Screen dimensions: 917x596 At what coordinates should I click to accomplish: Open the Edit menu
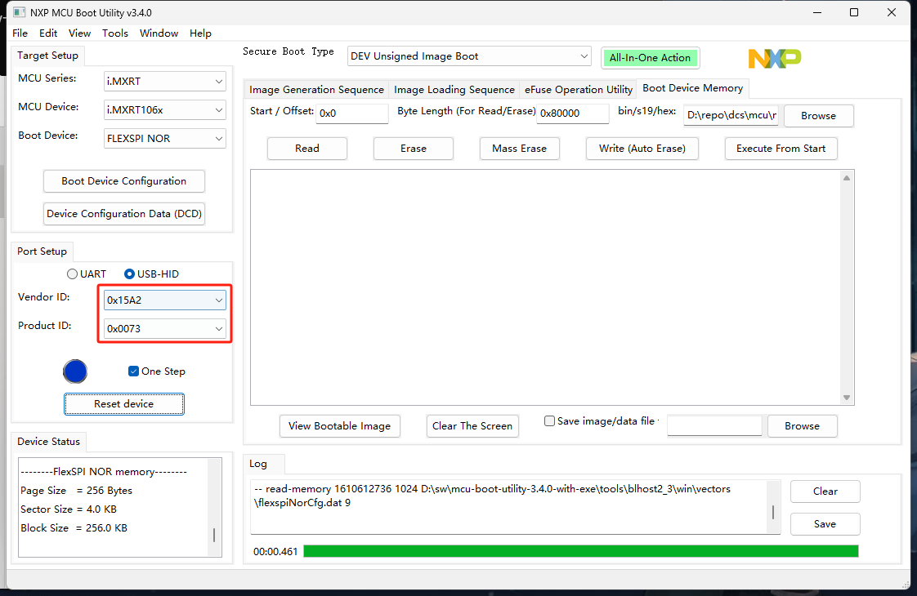(48, 33)
